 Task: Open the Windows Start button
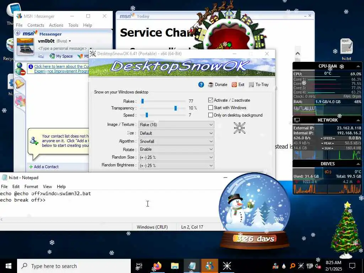tap(9, 266)
